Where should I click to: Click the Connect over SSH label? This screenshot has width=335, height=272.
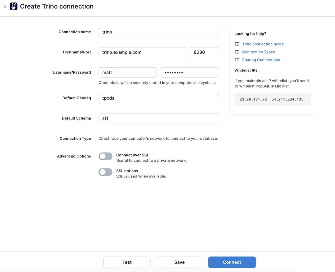133,155
